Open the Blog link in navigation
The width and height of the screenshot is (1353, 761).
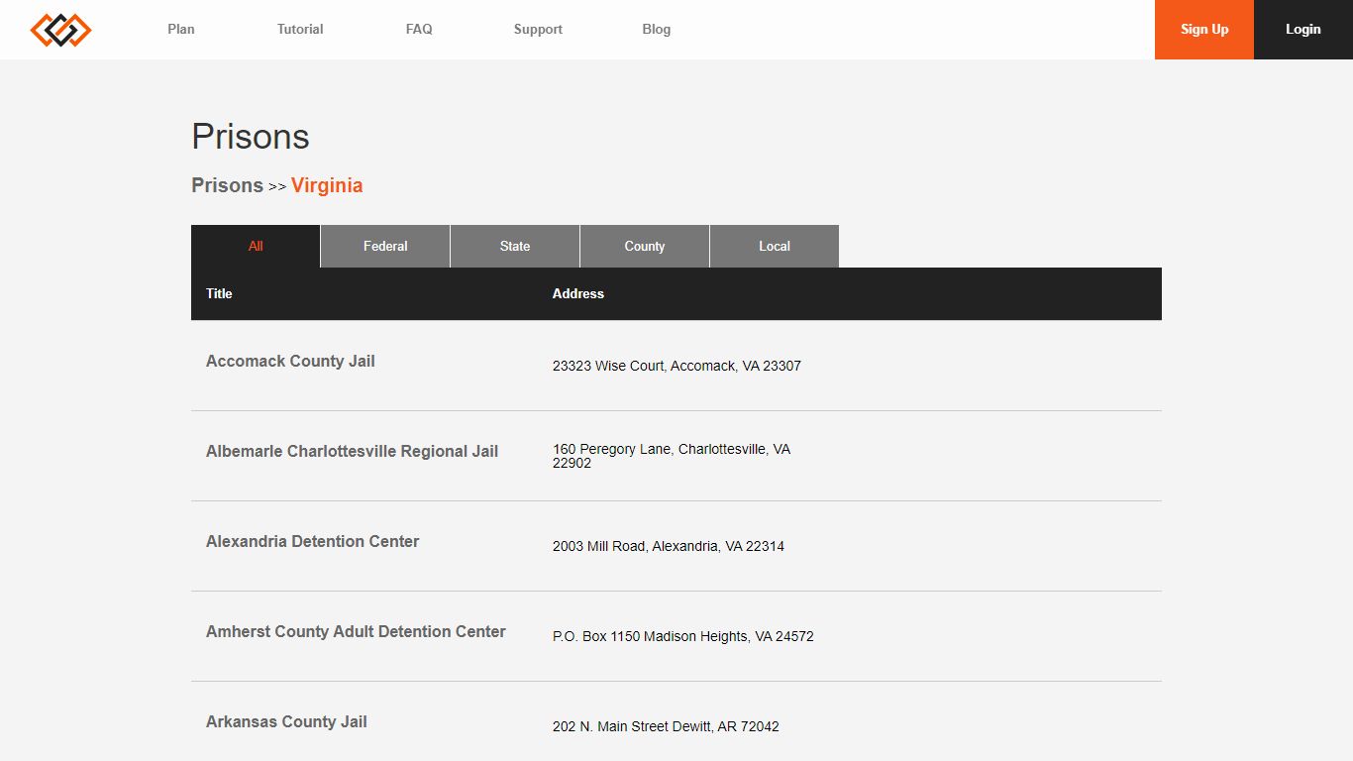coord(657,30)
